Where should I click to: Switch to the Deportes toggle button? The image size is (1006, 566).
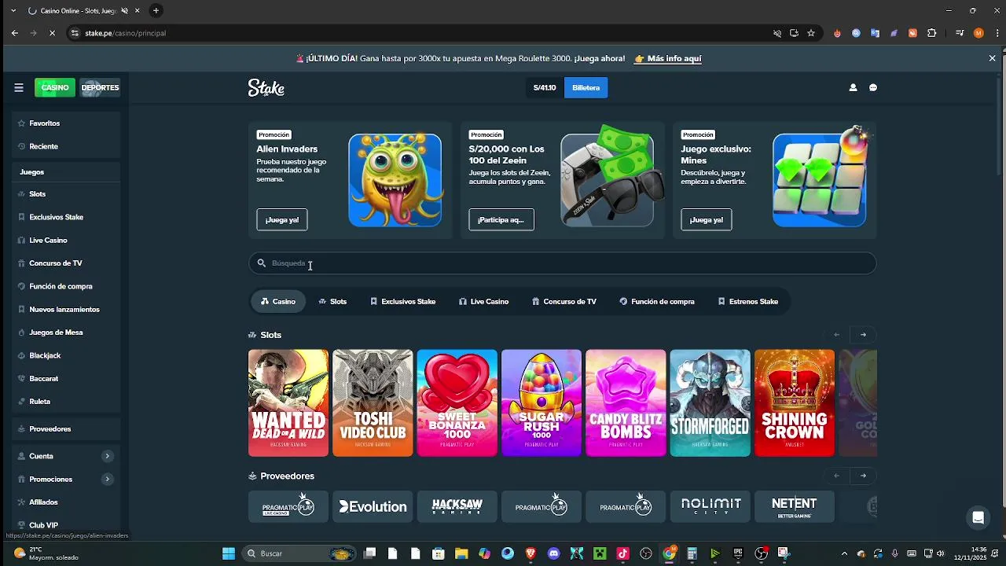(x=100, y=87)
